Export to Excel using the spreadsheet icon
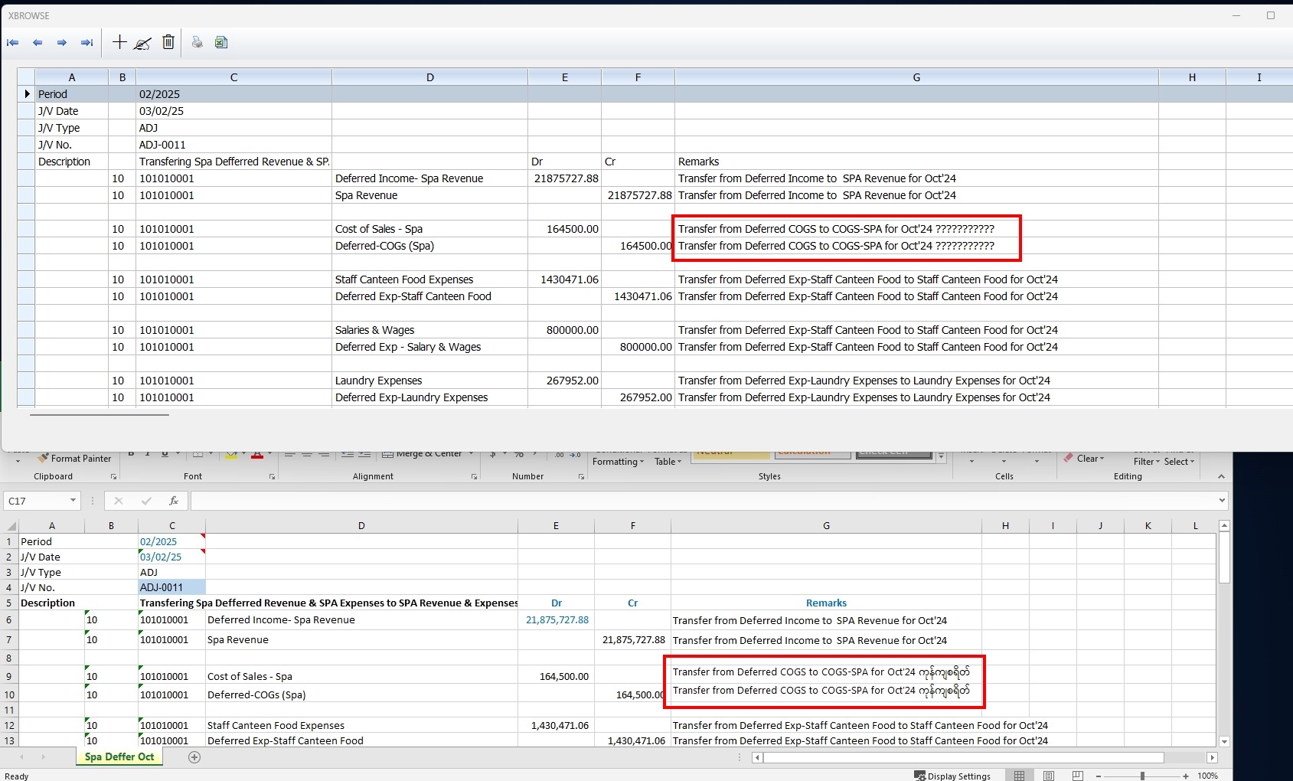The width and height of the screenshot is (1293, 781). pos(221,43)
